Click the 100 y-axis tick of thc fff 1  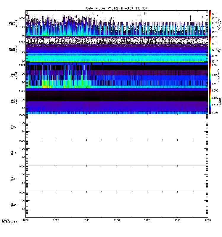click(23, 123)
